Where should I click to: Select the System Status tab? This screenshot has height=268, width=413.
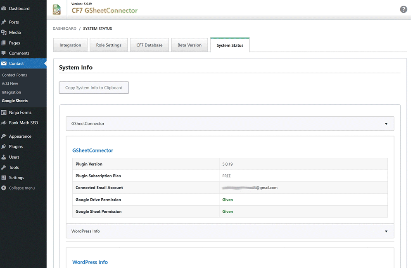(x=230, y=45)
